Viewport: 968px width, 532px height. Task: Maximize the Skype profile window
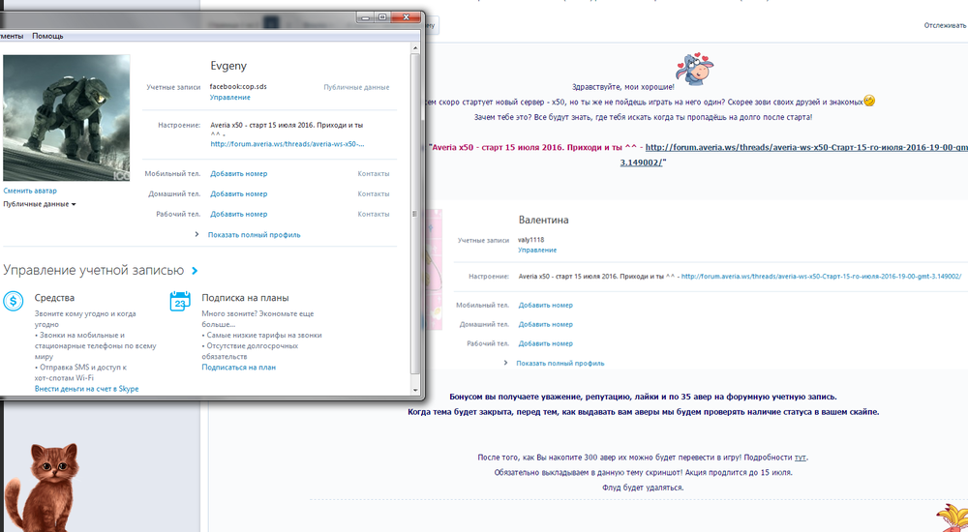(382, 16)
